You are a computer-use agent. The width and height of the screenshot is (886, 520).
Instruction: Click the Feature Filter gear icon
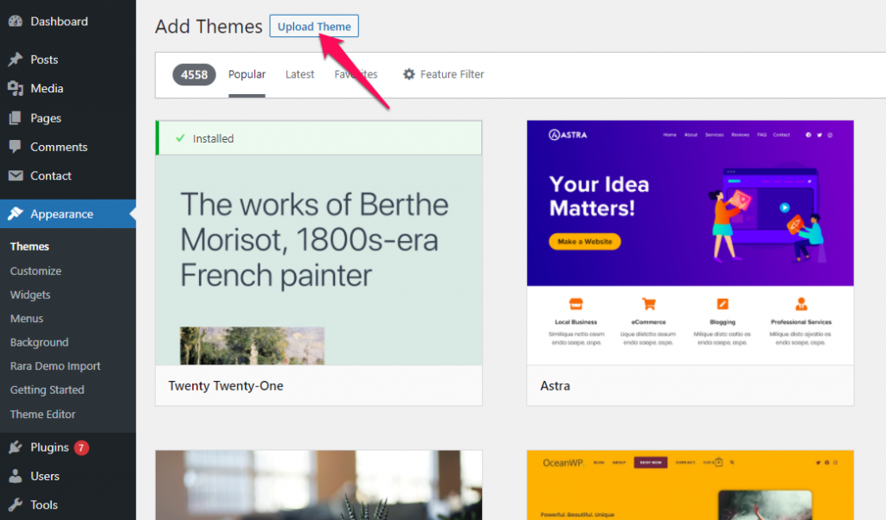pos(408,74)
